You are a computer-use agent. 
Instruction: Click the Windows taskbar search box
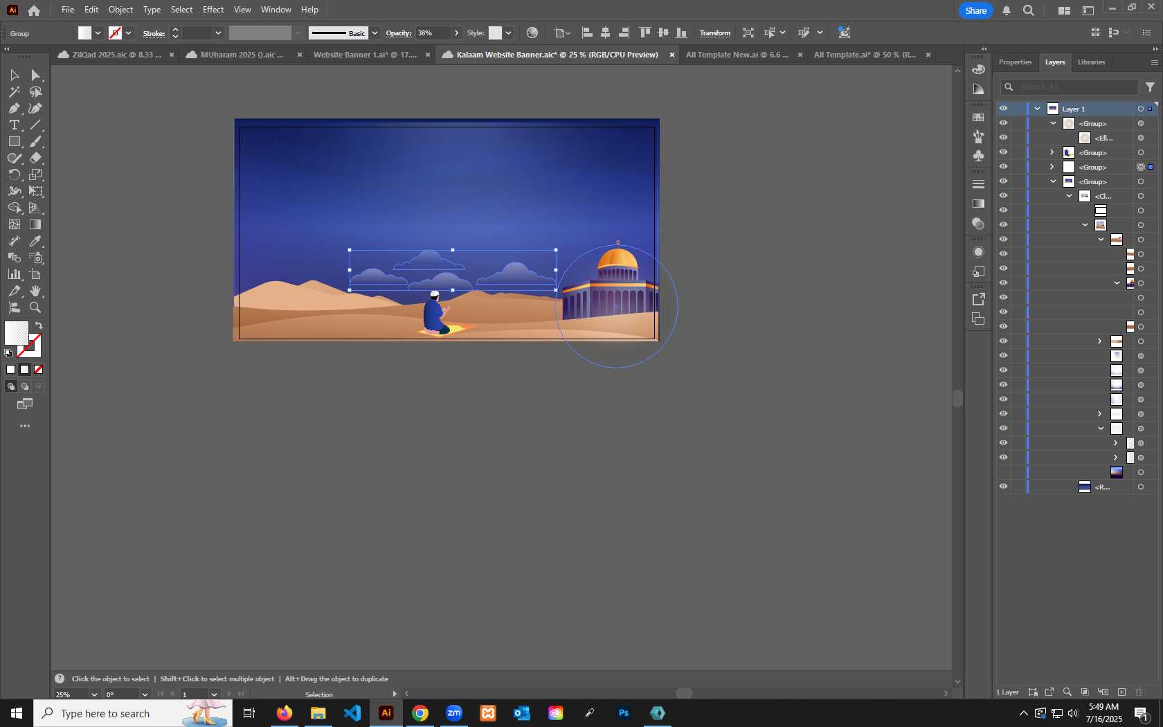coord(133,713)
